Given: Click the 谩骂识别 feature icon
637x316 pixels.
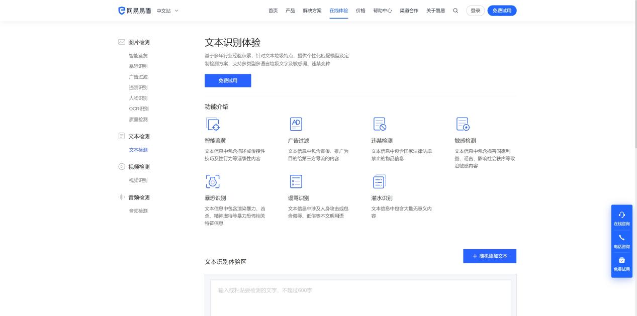Looking at the screenshot, I should tap(296, 181).
